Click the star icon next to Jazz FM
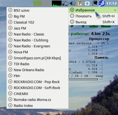 coord(10,28)
